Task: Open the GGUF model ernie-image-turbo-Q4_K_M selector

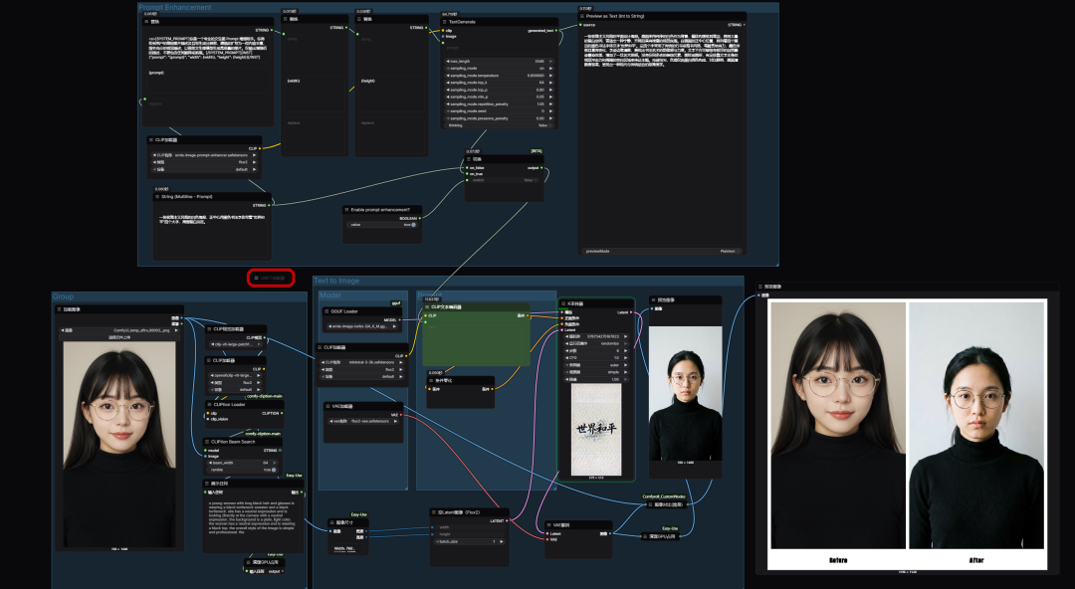Action: pyautogui.click(x=362, y=327)
